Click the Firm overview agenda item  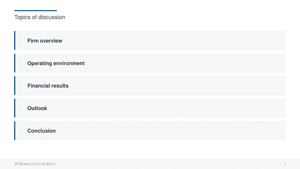tap(45, 41)
